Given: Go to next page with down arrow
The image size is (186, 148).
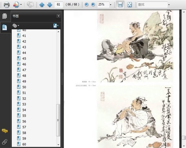Looking at the screenshot, I should click(50, 5).
